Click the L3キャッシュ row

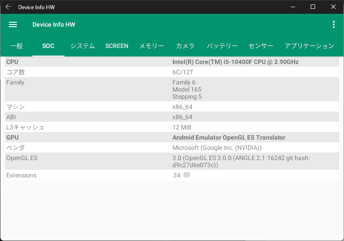(x=172, y=127)
